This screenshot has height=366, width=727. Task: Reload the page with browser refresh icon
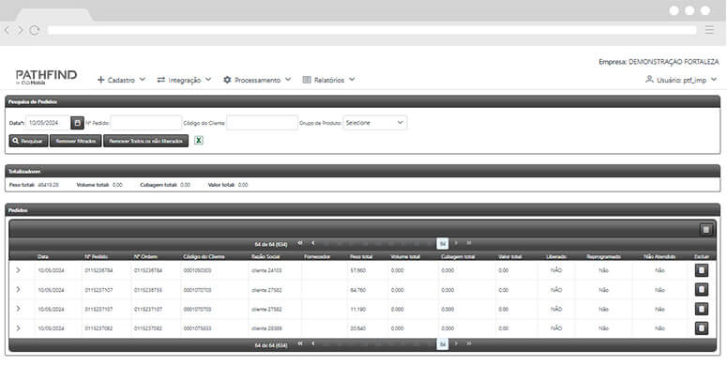tap(35, 30)
